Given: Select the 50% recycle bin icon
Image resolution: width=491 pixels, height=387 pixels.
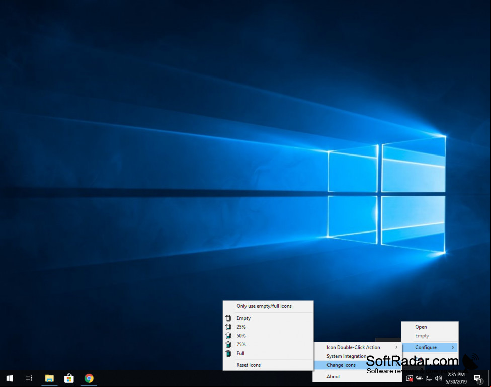Looking at the screenshot, I should (x=268, y=336).
